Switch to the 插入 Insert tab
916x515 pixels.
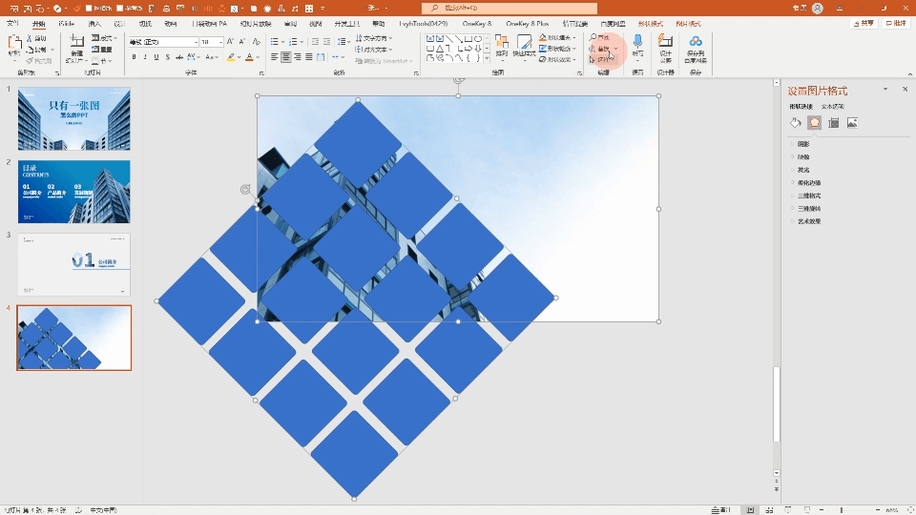94,24
